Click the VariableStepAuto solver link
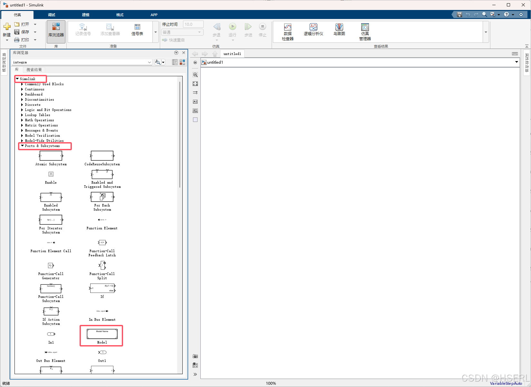Screen dimensions: 531x387 coord(506,383)
